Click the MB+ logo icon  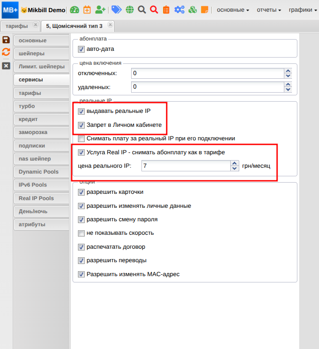(10, 10)
